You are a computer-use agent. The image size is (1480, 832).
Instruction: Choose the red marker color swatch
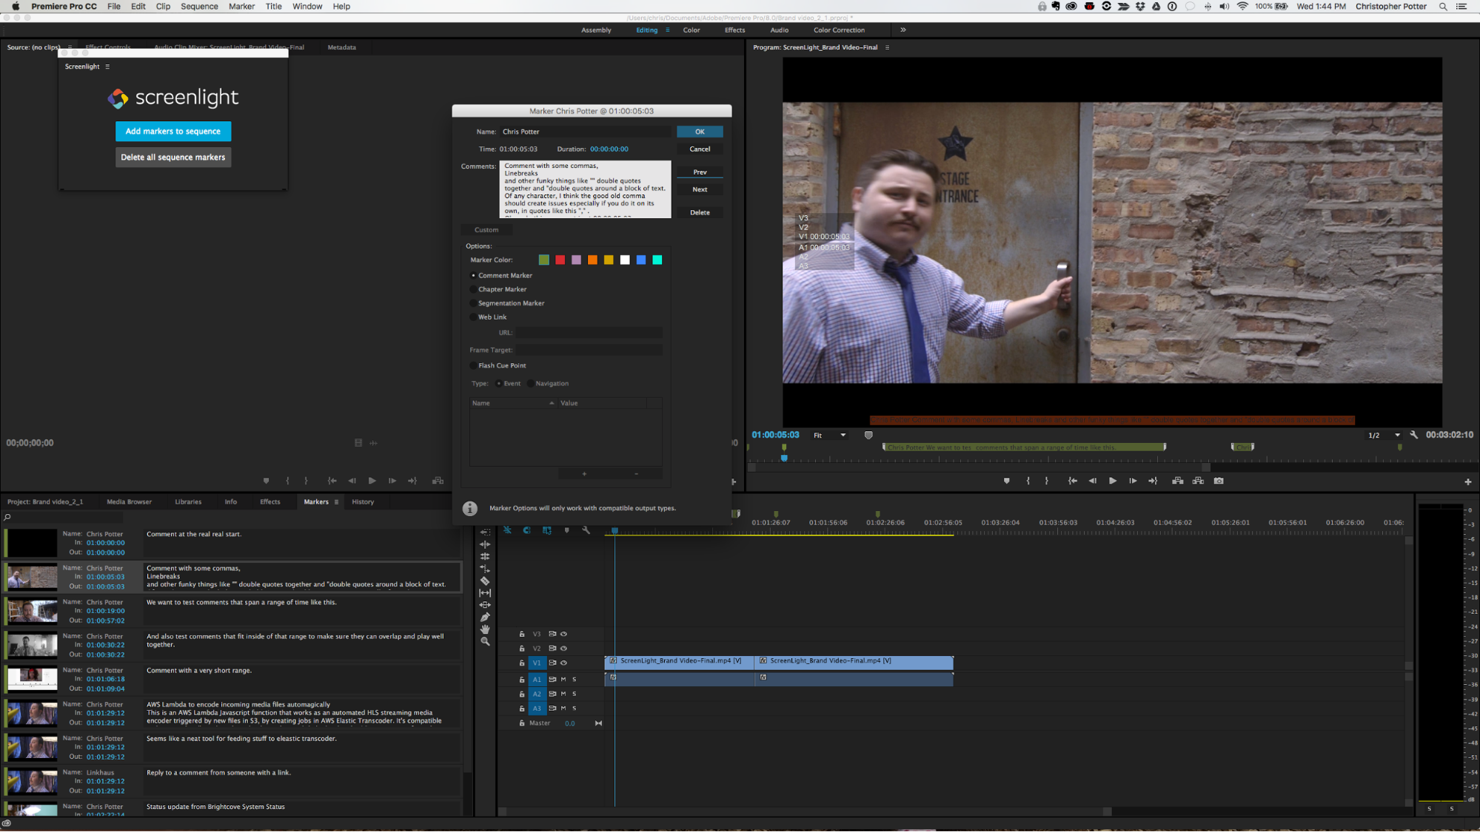[560, 260]
